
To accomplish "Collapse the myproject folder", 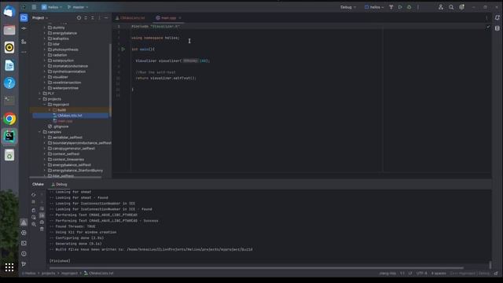I will (x=45, y=105).
